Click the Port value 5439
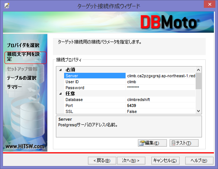This screenshot has width=218, height=169. (x=132, y=105)
